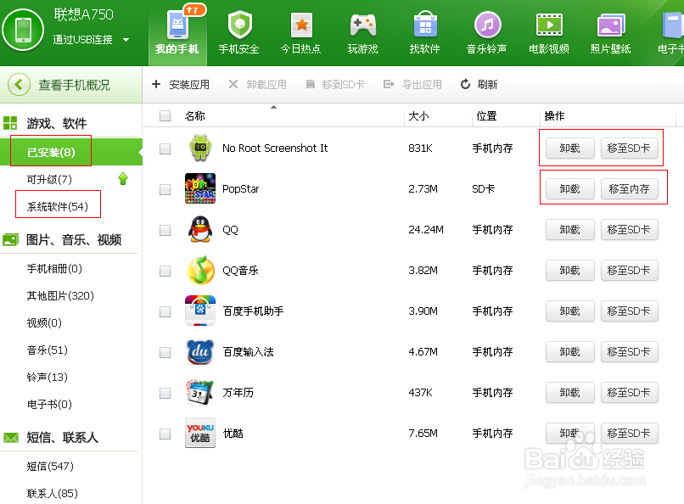Click the 优酷 Youku app icon

pos(200,433)
